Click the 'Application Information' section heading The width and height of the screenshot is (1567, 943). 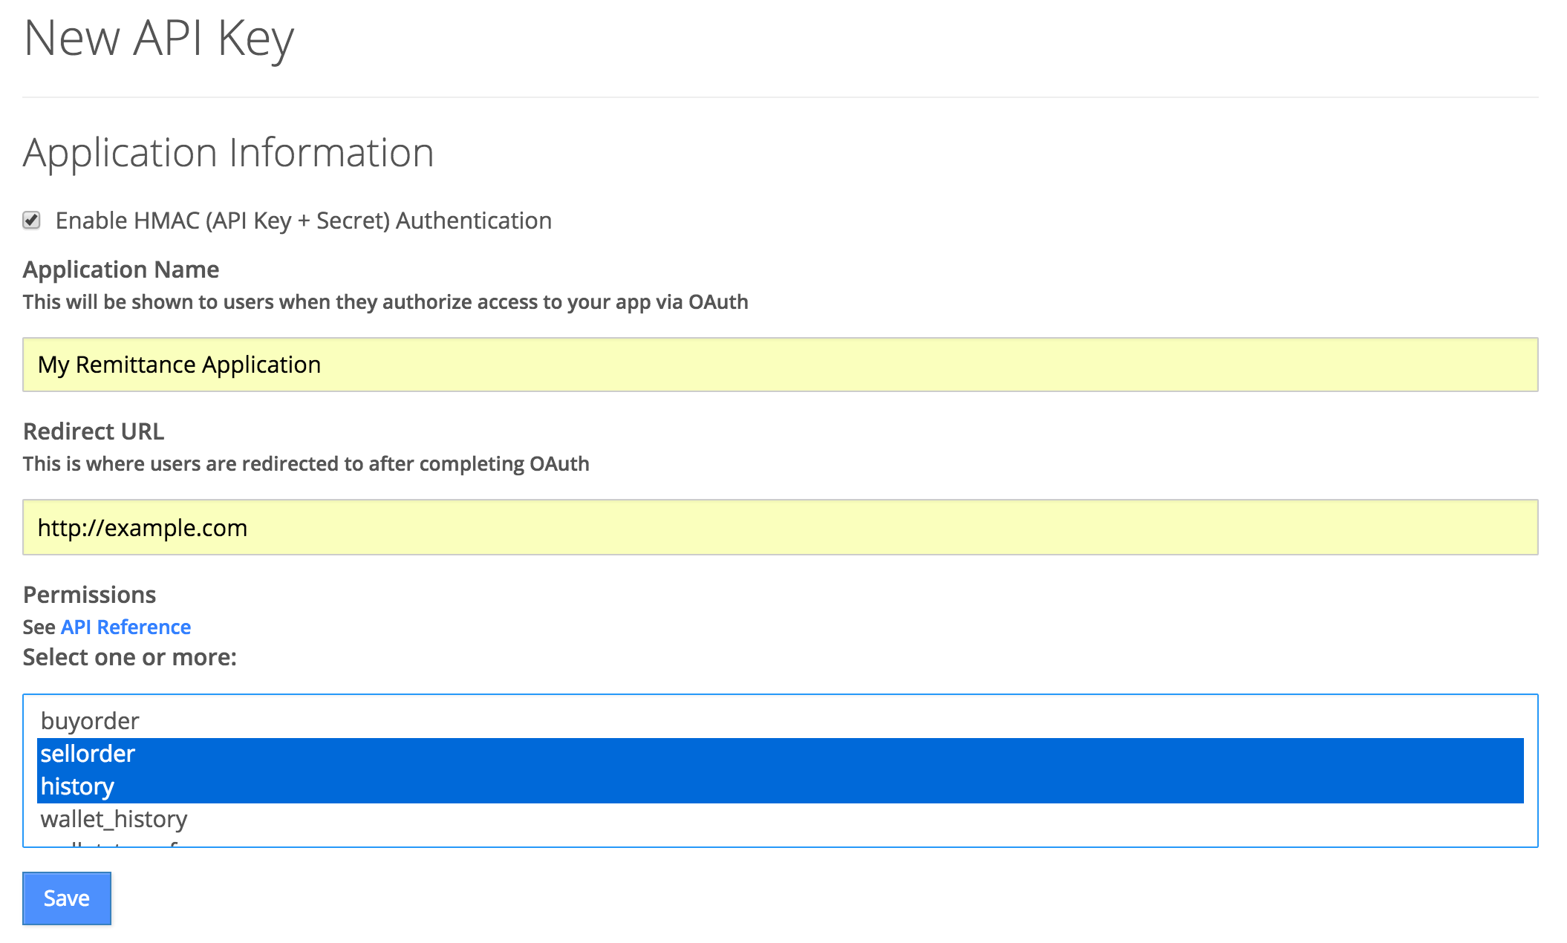(228, 153)
